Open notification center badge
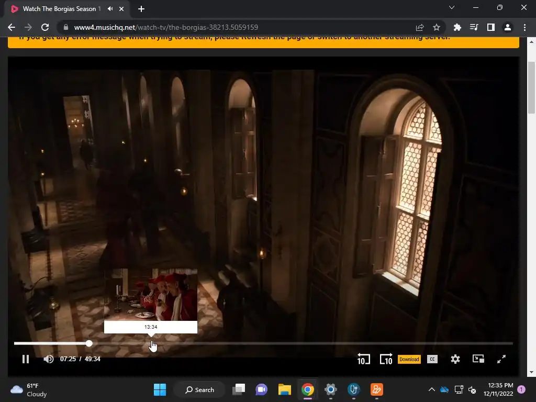 [x=521, y=389]
